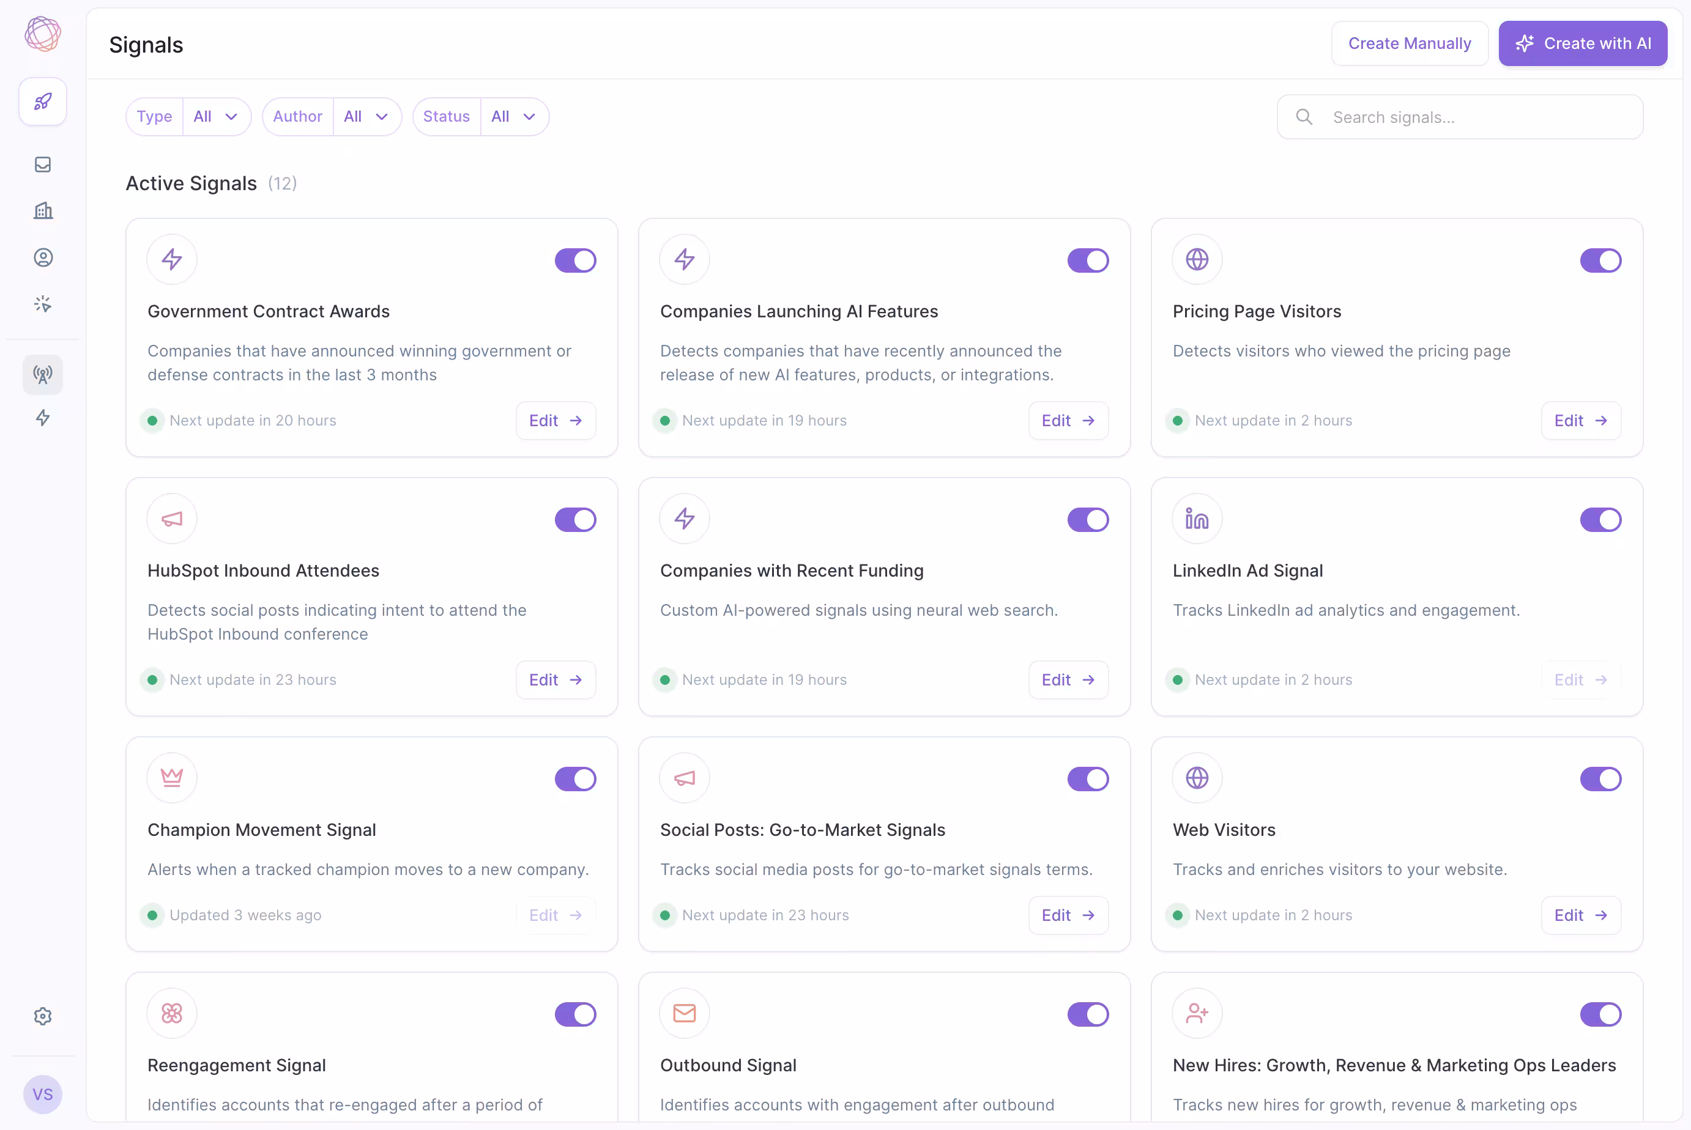The width and height of the screenshot is (1691, 1130).
Task: Open the contacts person icon in the sidebar
Action: point(43,257)
